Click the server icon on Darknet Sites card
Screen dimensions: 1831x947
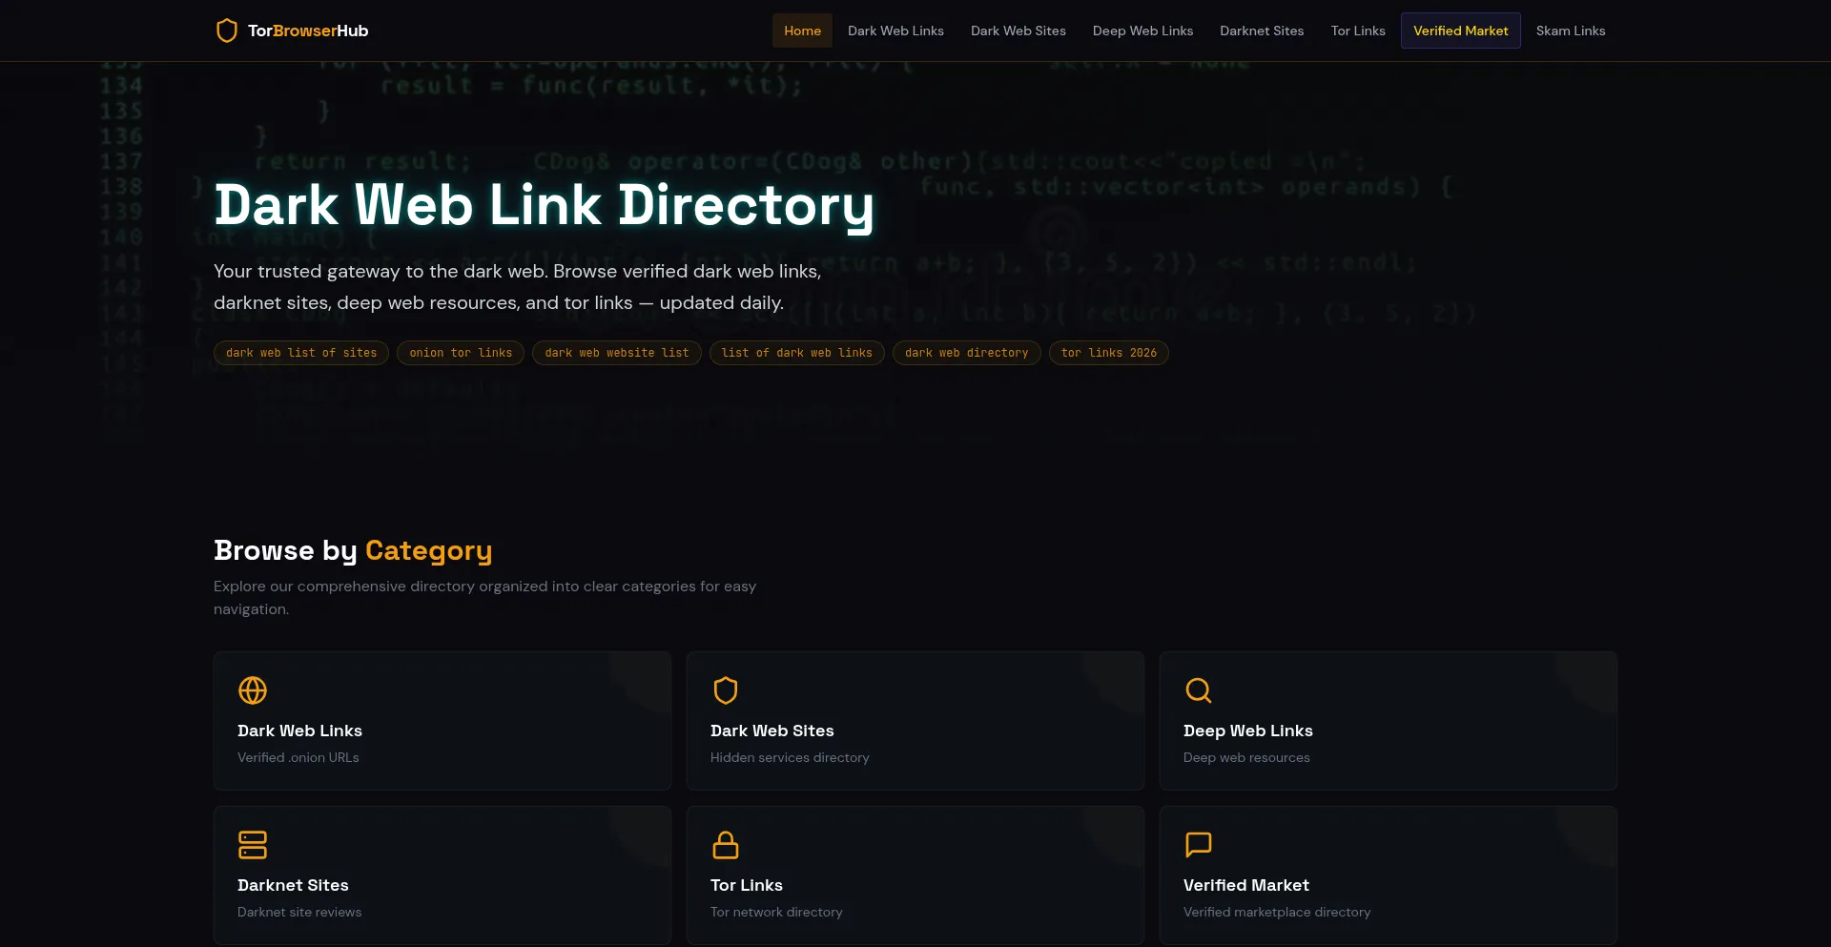click(x=253, y=845)
